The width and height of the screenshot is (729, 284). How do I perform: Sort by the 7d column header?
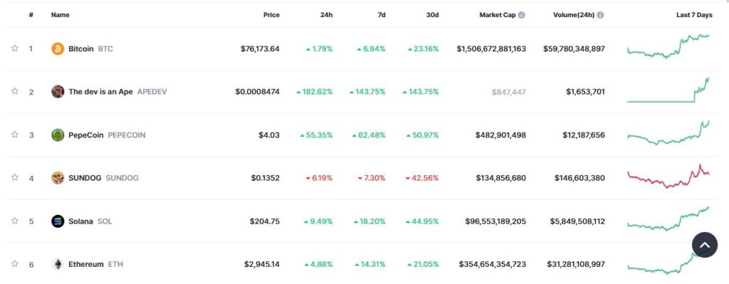[382, 15]
